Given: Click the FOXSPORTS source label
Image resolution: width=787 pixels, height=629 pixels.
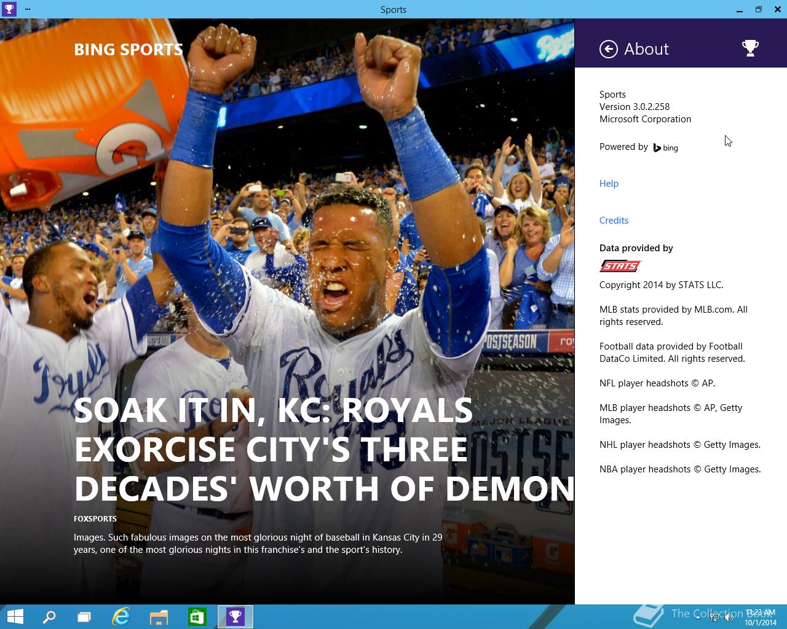Looking at the screenshot, I should (95, 519).
